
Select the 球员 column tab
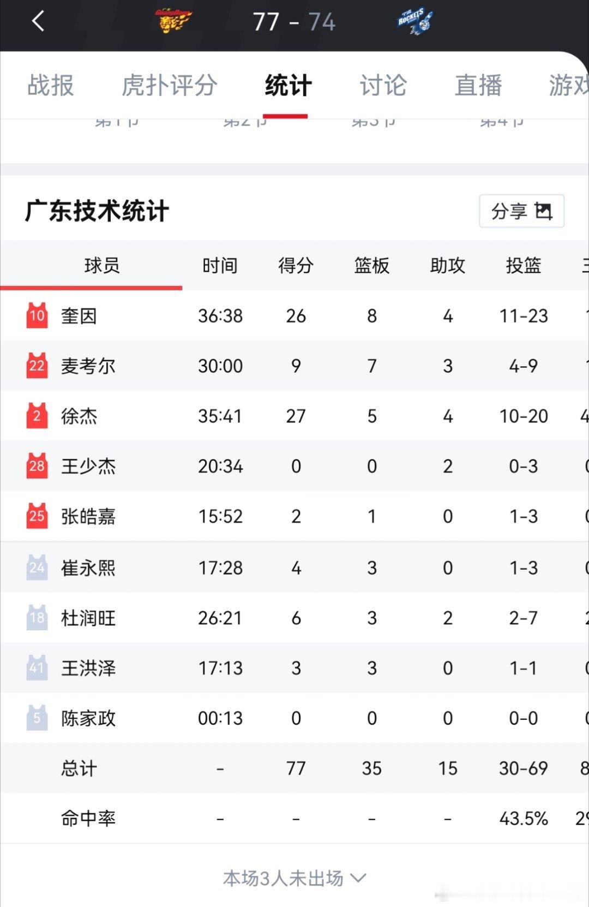click(101, 266)
